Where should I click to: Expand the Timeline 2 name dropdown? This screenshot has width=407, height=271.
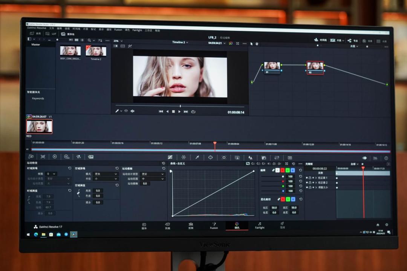click(180, 42)
